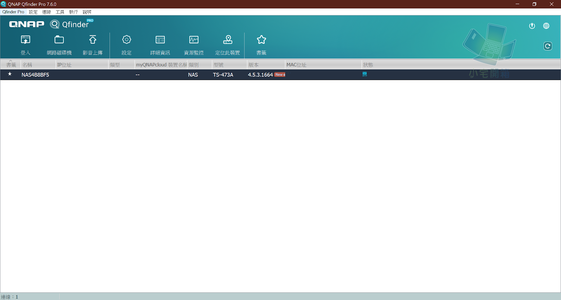Open the 資源監控 resource monitor
561x300 pixels.
pyautogui.click(x=194, y=45)
